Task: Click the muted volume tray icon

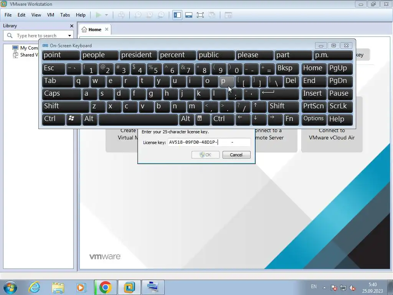Action: [x=352, y=288]
